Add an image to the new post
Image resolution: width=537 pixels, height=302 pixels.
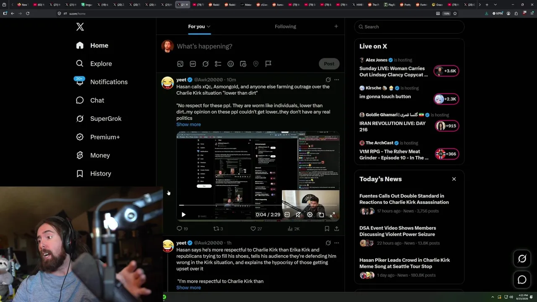180,64
